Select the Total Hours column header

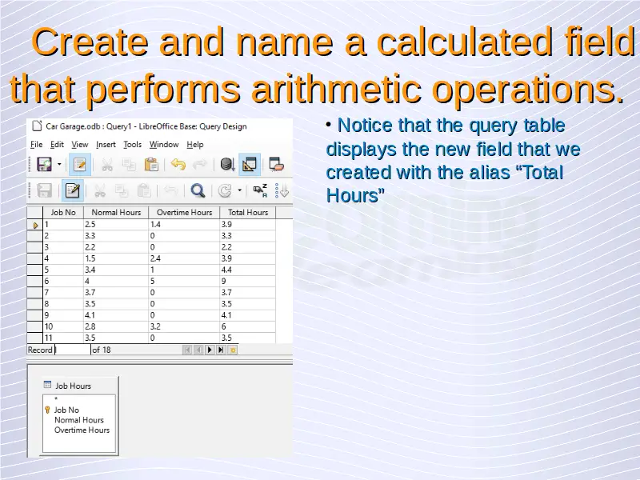(x=248, y=212)
